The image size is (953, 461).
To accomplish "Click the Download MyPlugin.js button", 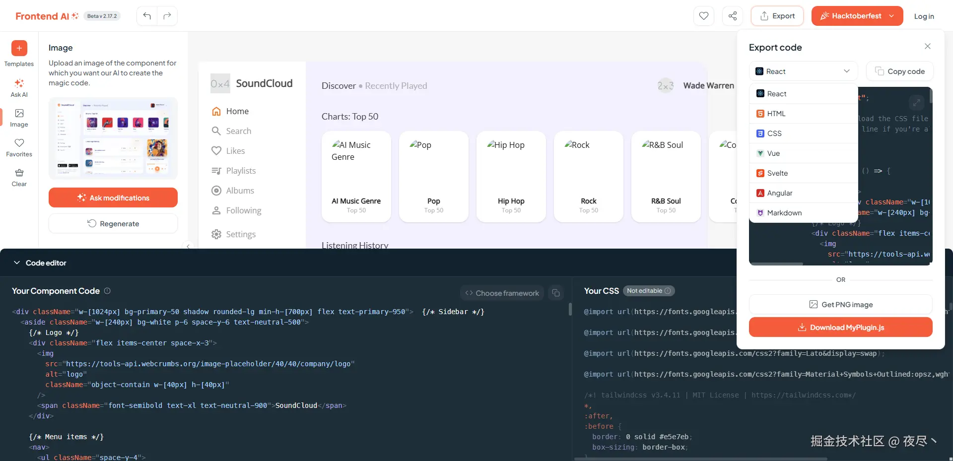I will pyautogui.click(x=840, y=327).
